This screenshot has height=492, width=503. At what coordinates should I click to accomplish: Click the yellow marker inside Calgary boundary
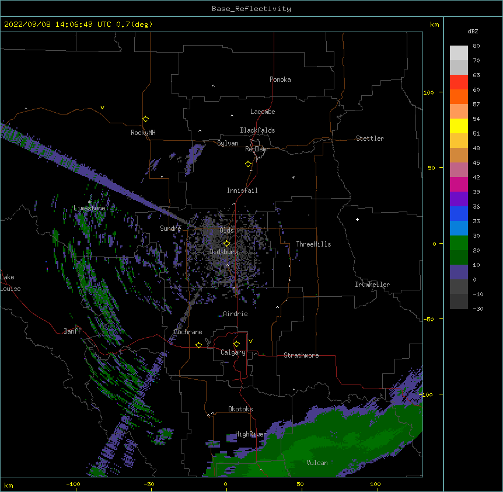coord(236,344)
